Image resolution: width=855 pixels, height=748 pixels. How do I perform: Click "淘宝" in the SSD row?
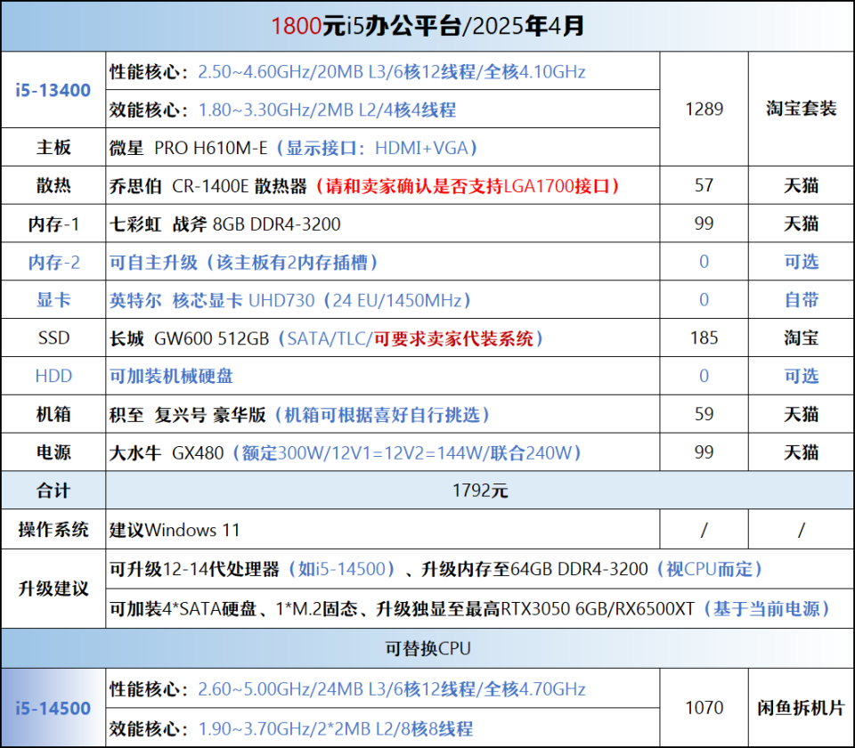[801, 338]
